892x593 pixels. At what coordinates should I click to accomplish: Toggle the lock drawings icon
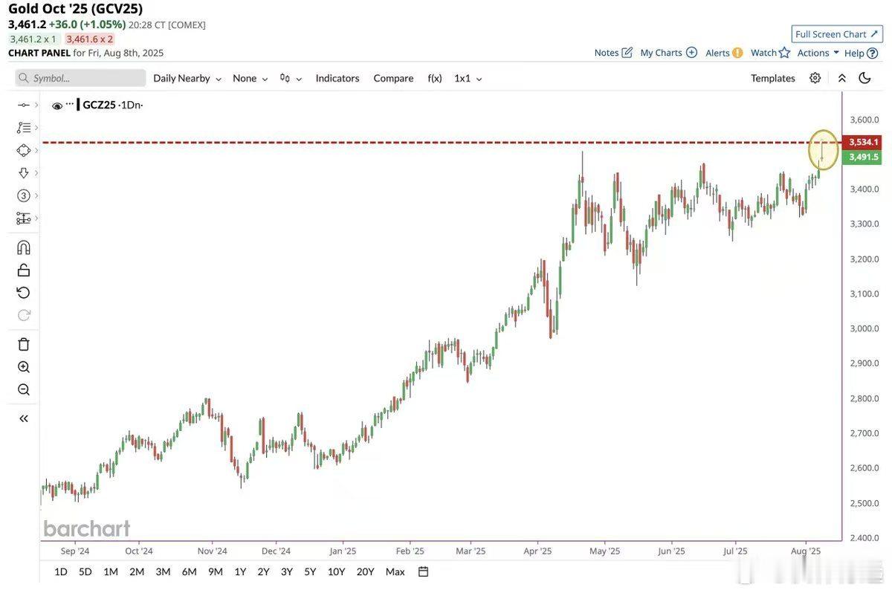point(24,270)
